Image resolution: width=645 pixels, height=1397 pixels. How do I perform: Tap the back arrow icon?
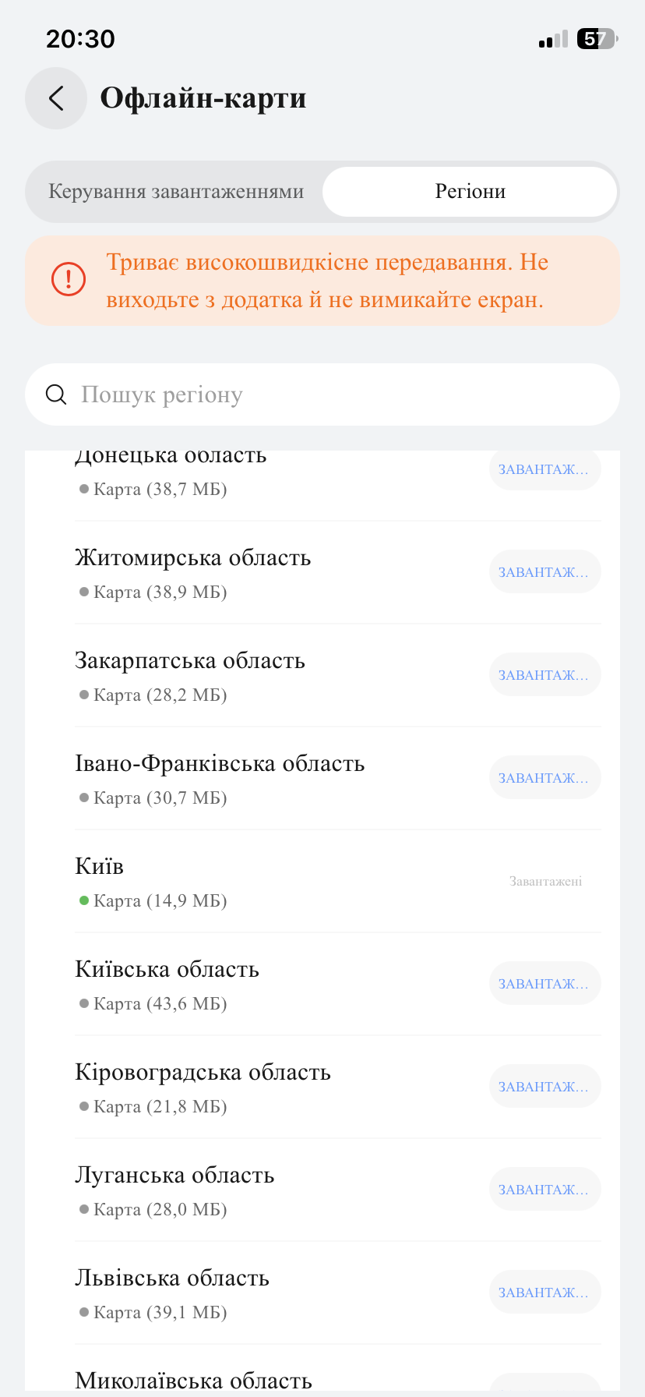(56, 98)
